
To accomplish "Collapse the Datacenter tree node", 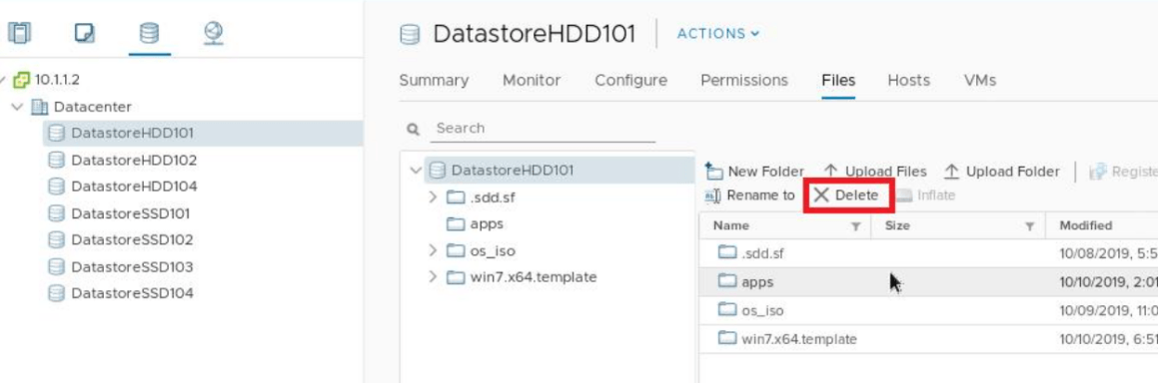I will [18, 107].
